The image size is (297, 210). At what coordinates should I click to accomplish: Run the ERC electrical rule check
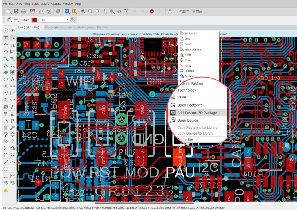pyautogui.click(x=6, y=183)
